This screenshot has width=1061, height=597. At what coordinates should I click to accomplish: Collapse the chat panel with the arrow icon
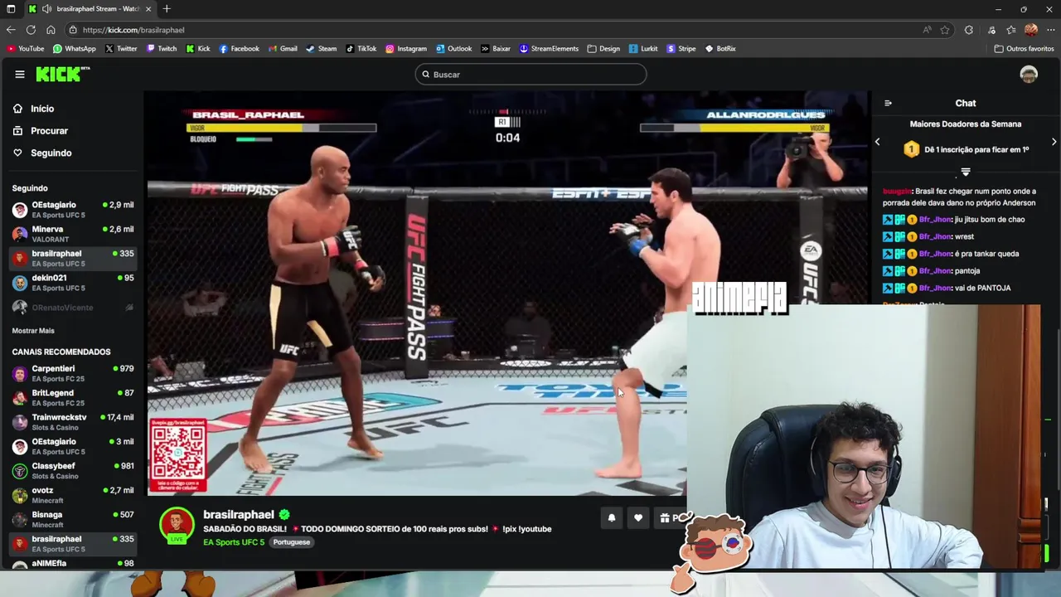888,104
